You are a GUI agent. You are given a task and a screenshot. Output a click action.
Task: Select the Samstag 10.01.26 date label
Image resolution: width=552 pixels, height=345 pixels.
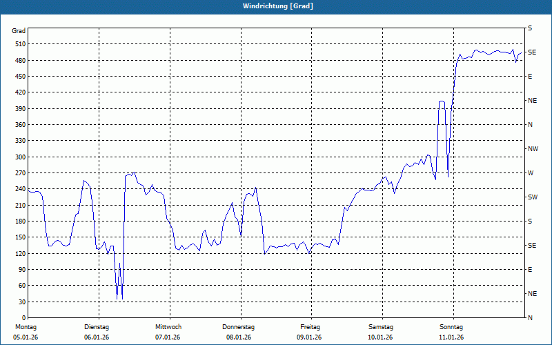(381, 332)
